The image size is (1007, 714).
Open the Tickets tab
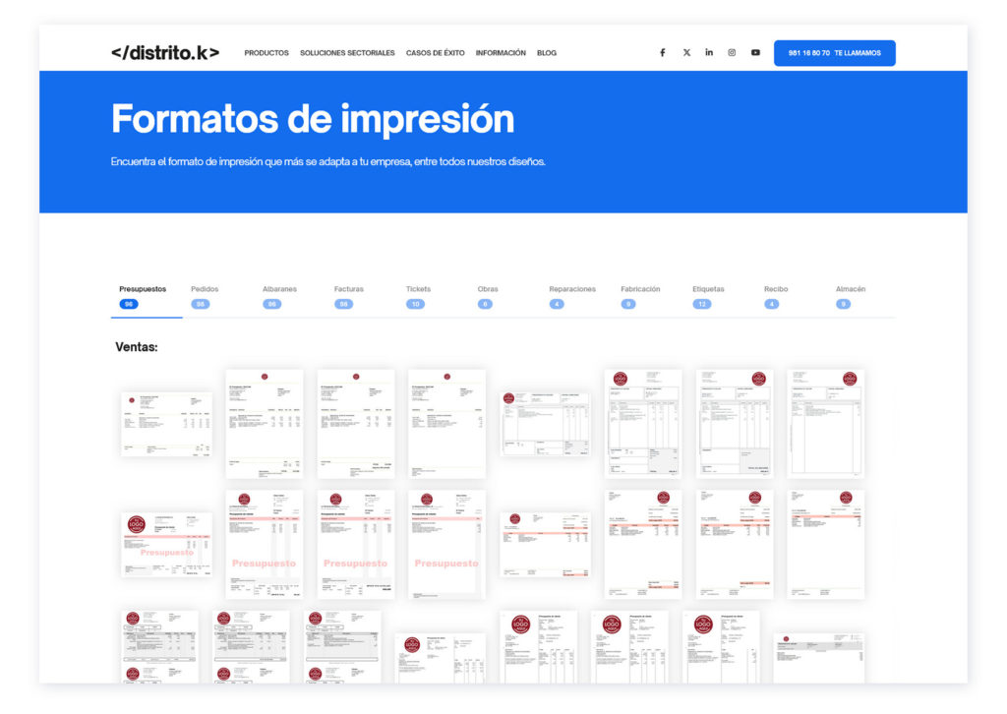[x=418, y=296]
